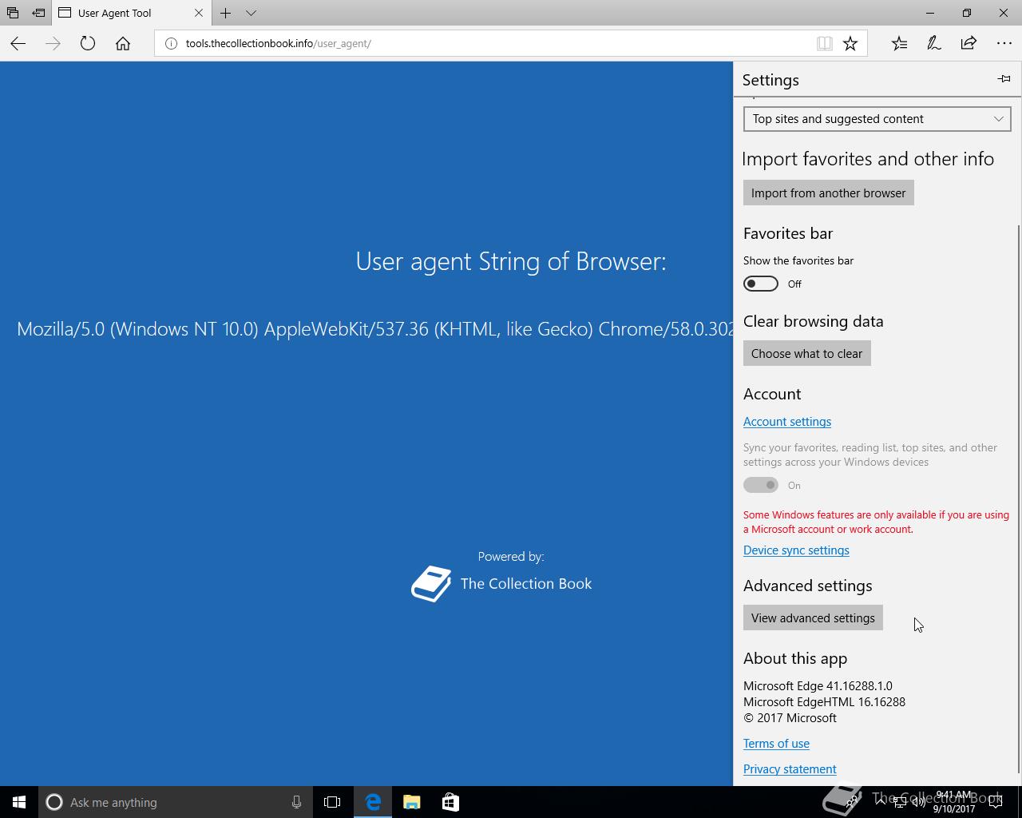The image size is (1022, 818).
Task: Show tab previews chevron
Action: point(251,13)
